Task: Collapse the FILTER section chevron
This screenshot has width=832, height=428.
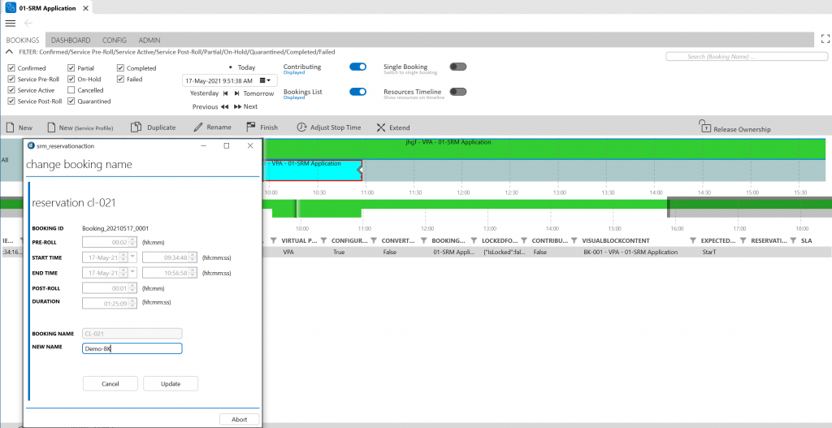Action: coord(9,52)
